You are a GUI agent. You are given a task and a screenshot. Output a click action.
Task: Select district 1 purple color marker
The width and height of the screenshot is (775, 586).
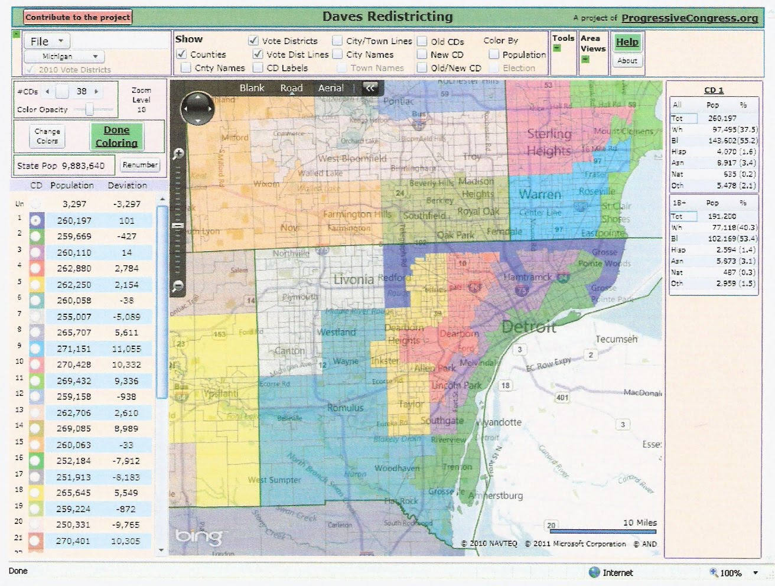pos(36,220)
